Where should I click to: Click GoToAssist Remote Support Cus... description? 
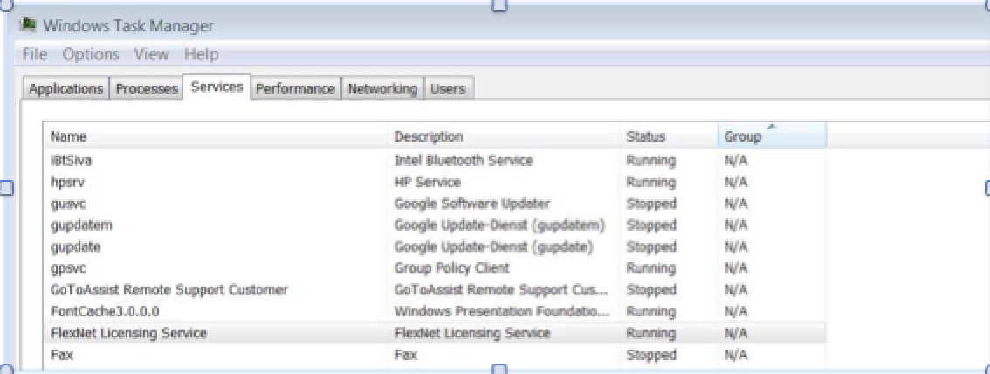(x=501, y=289)
